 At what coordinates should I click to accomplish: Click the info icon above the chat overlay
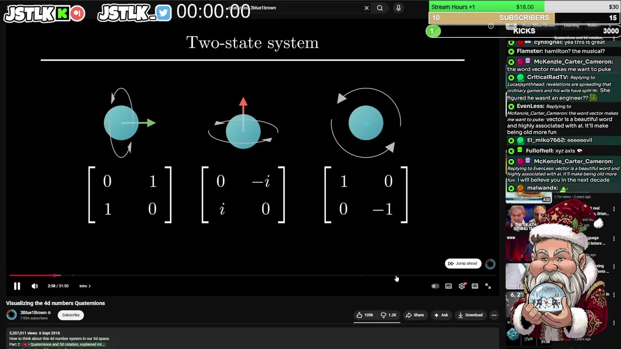491,26
